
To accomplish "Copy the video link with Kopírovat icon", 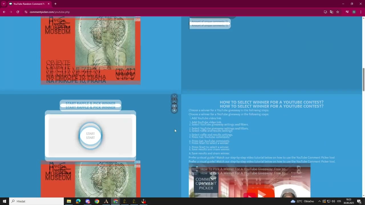I will 298,170.
